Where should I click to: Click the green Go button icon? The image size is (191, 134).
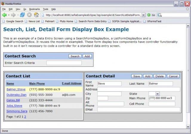click(149, 15)
